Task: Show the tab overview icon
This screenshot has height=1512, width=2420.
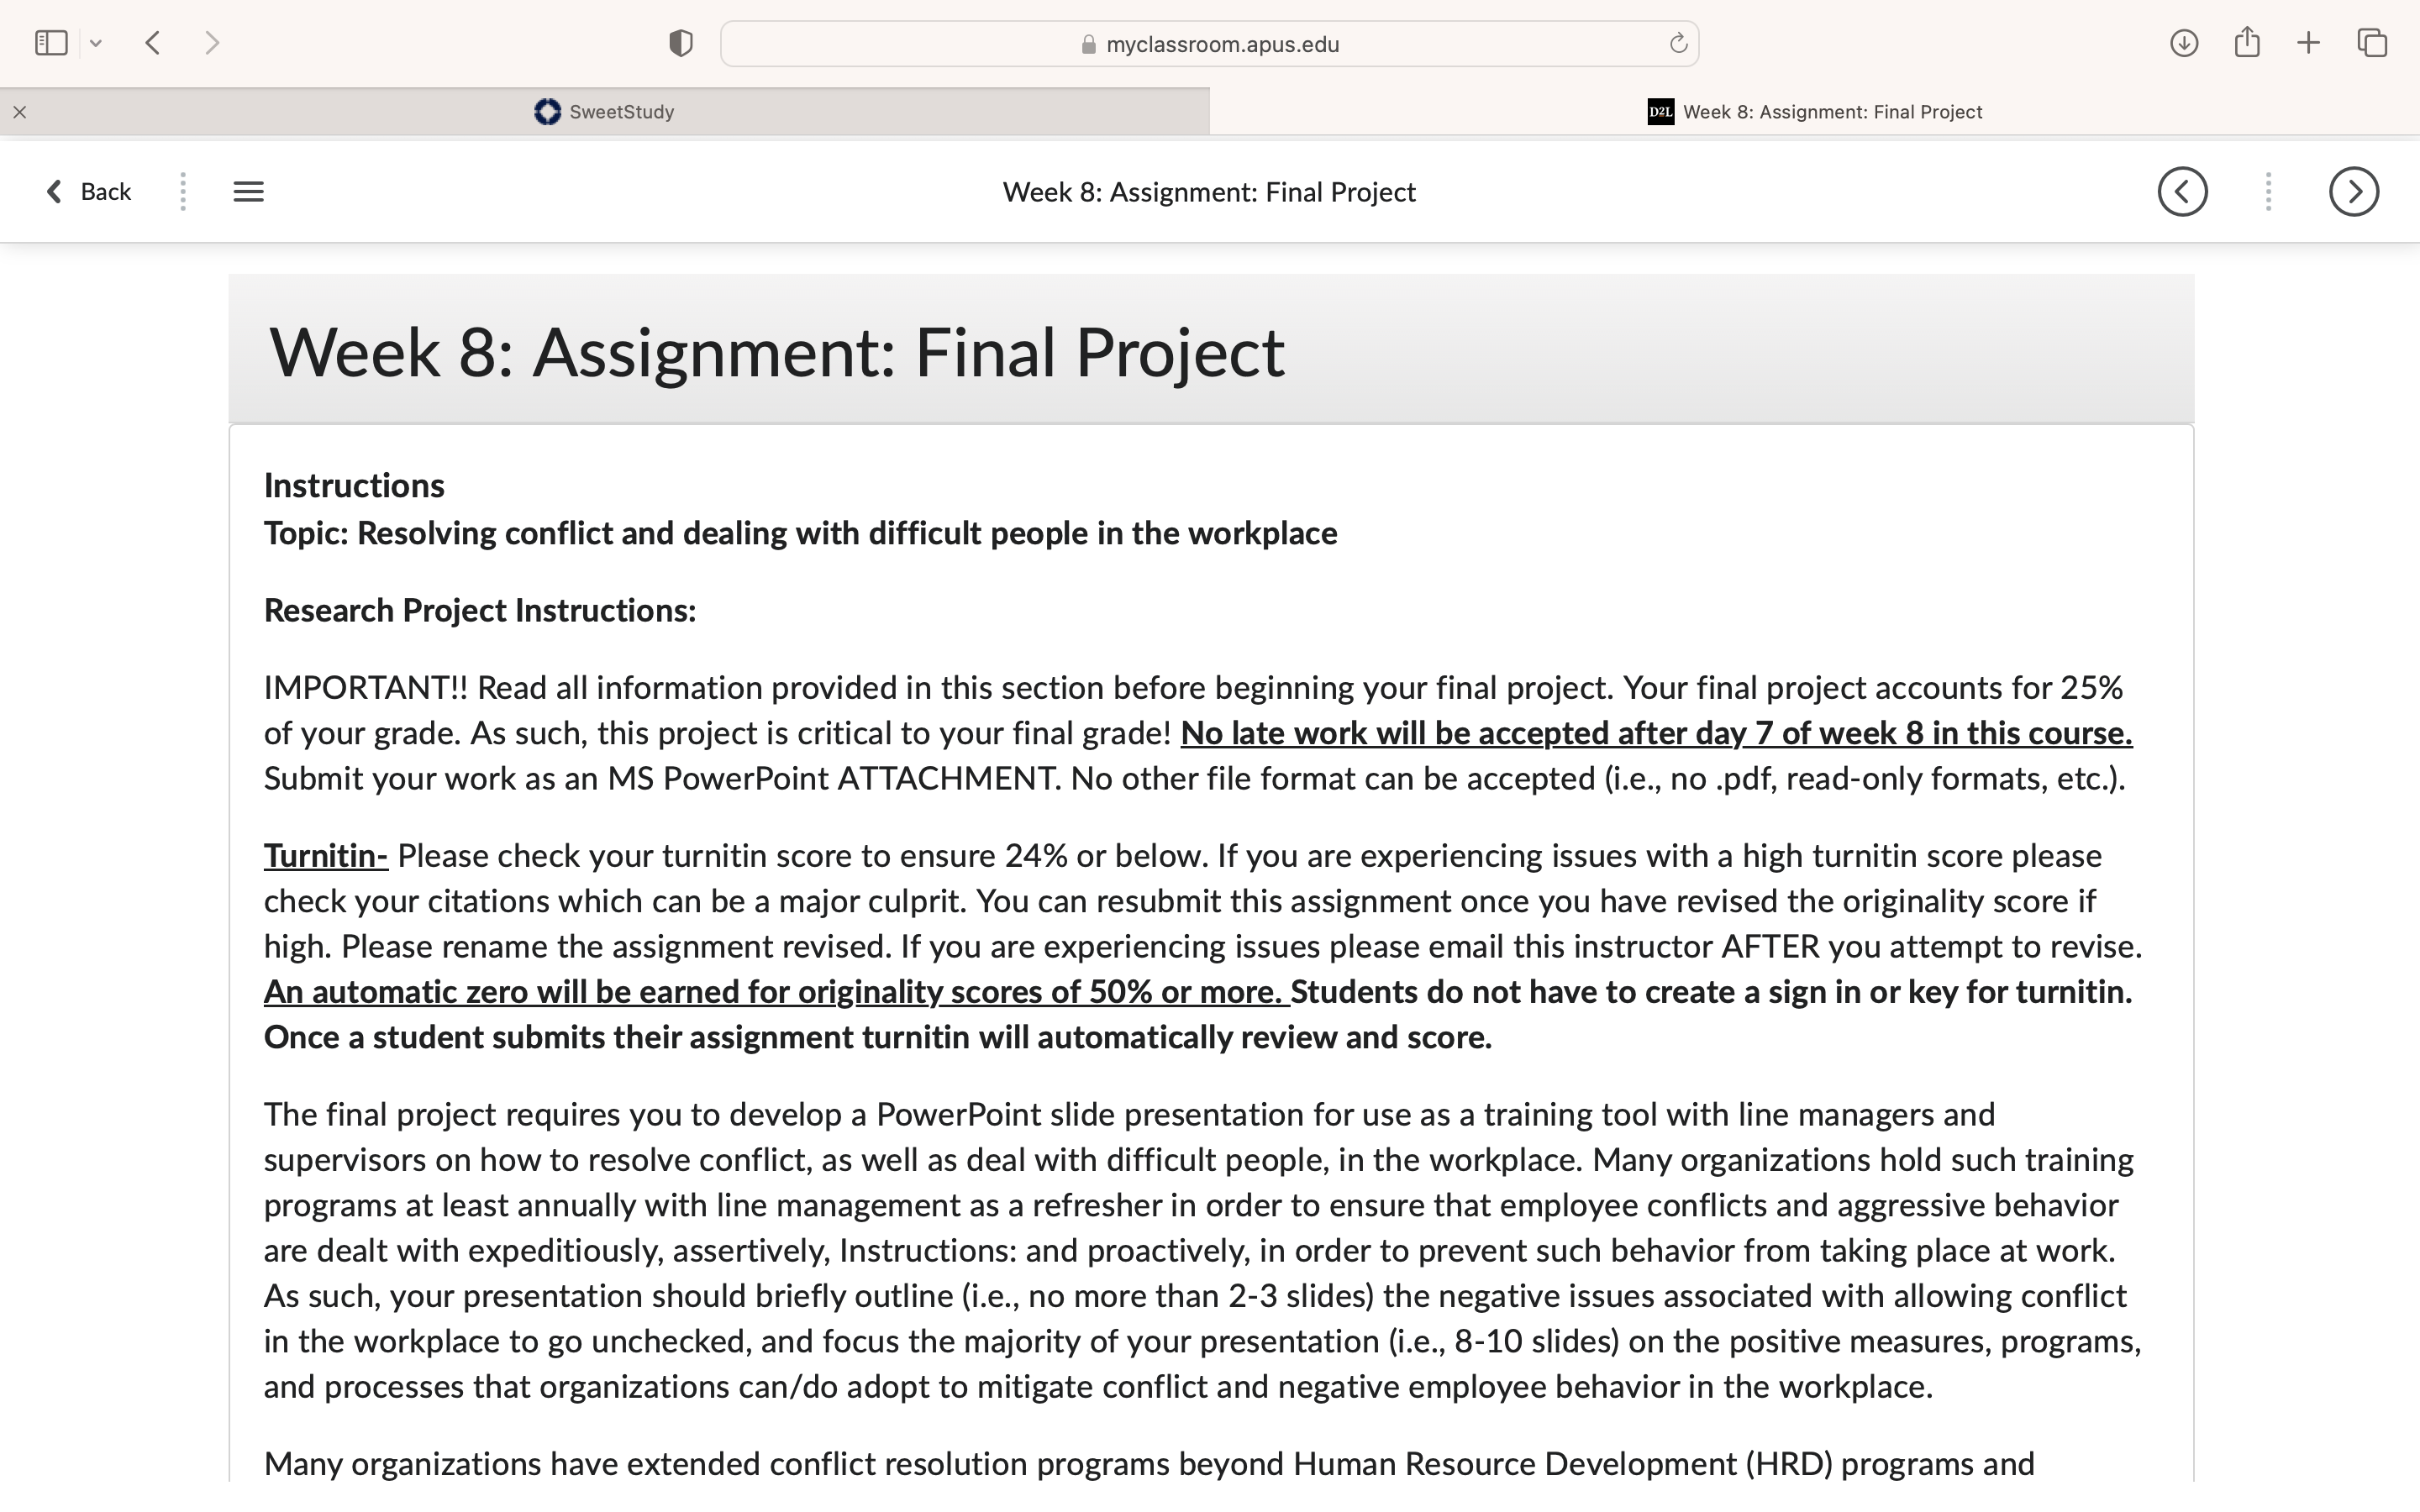Action: [x=2372, y=43]
